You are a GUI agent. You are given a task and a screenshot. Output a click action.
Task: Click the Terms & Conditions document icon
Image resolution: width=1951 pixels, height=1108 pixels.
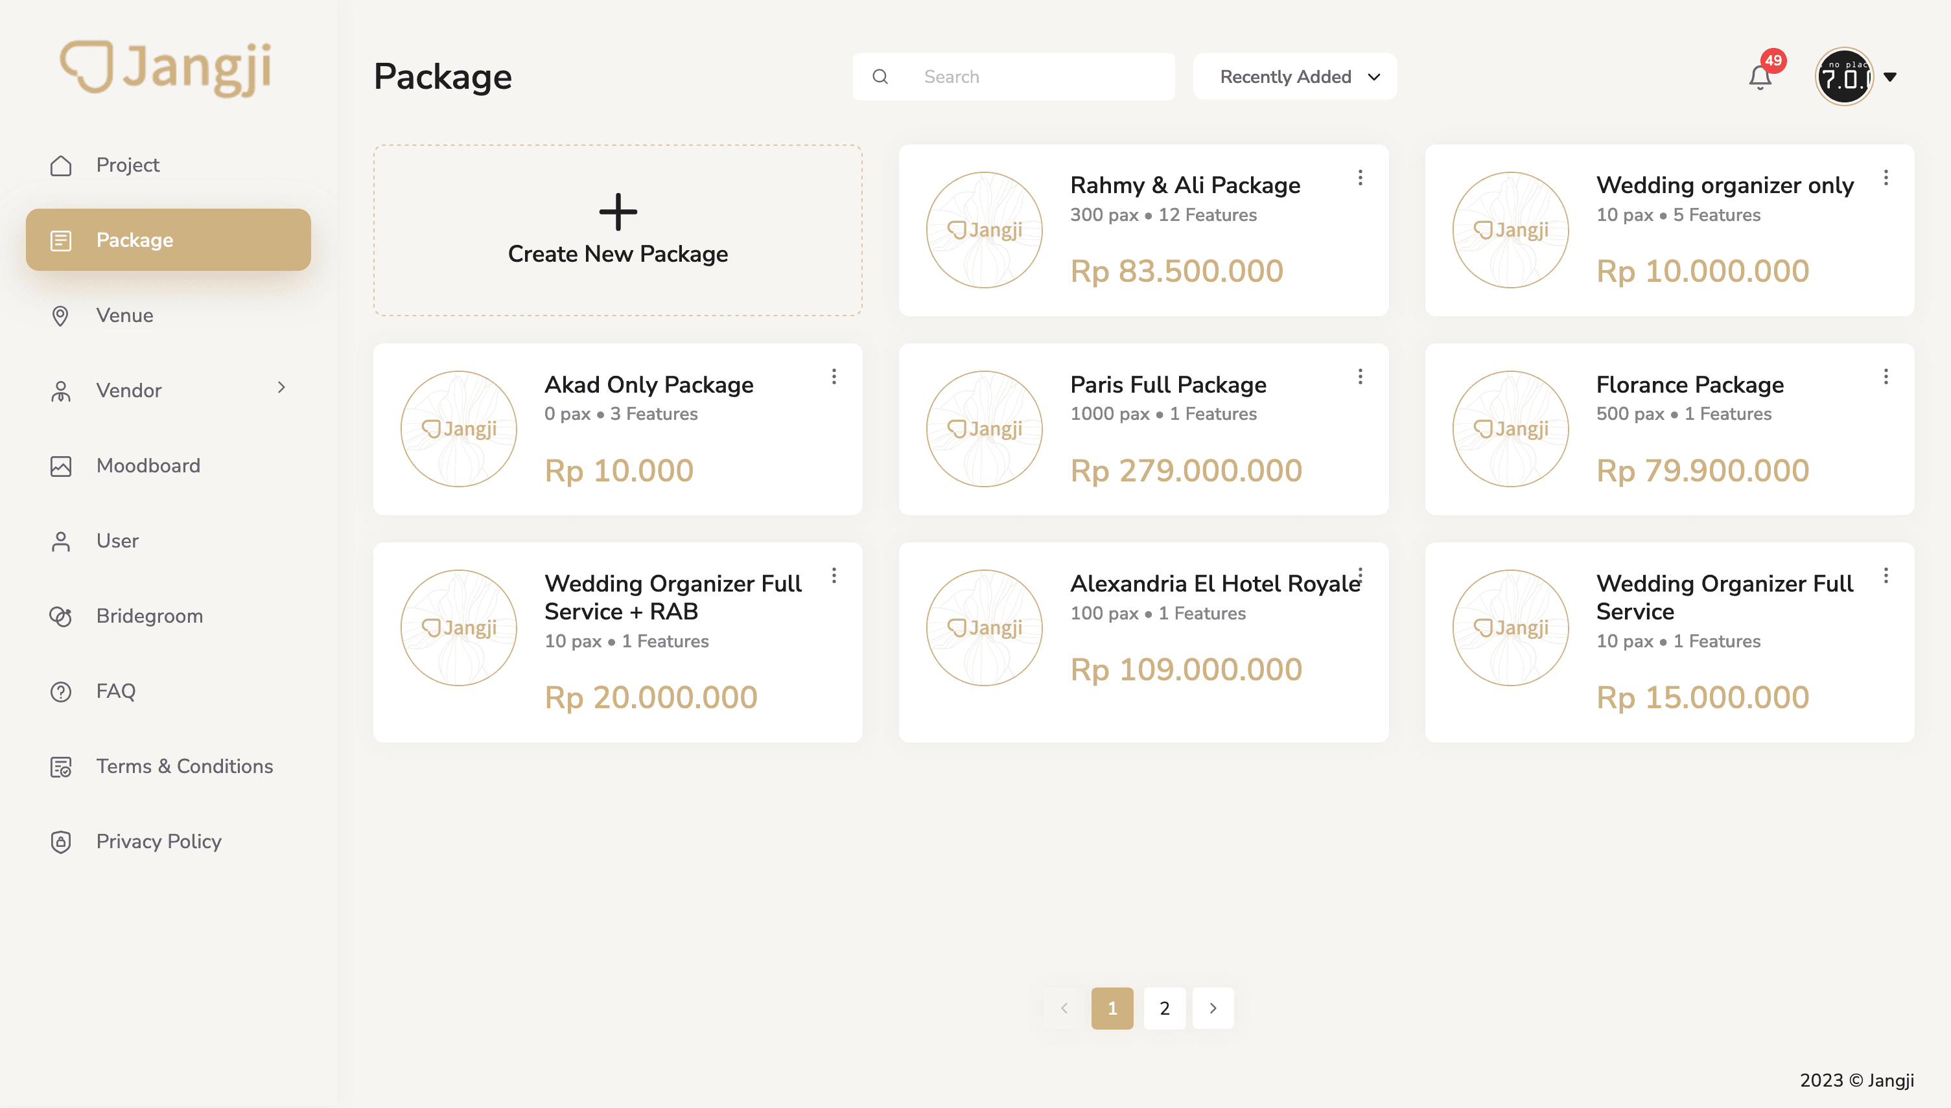coord(61,767)
